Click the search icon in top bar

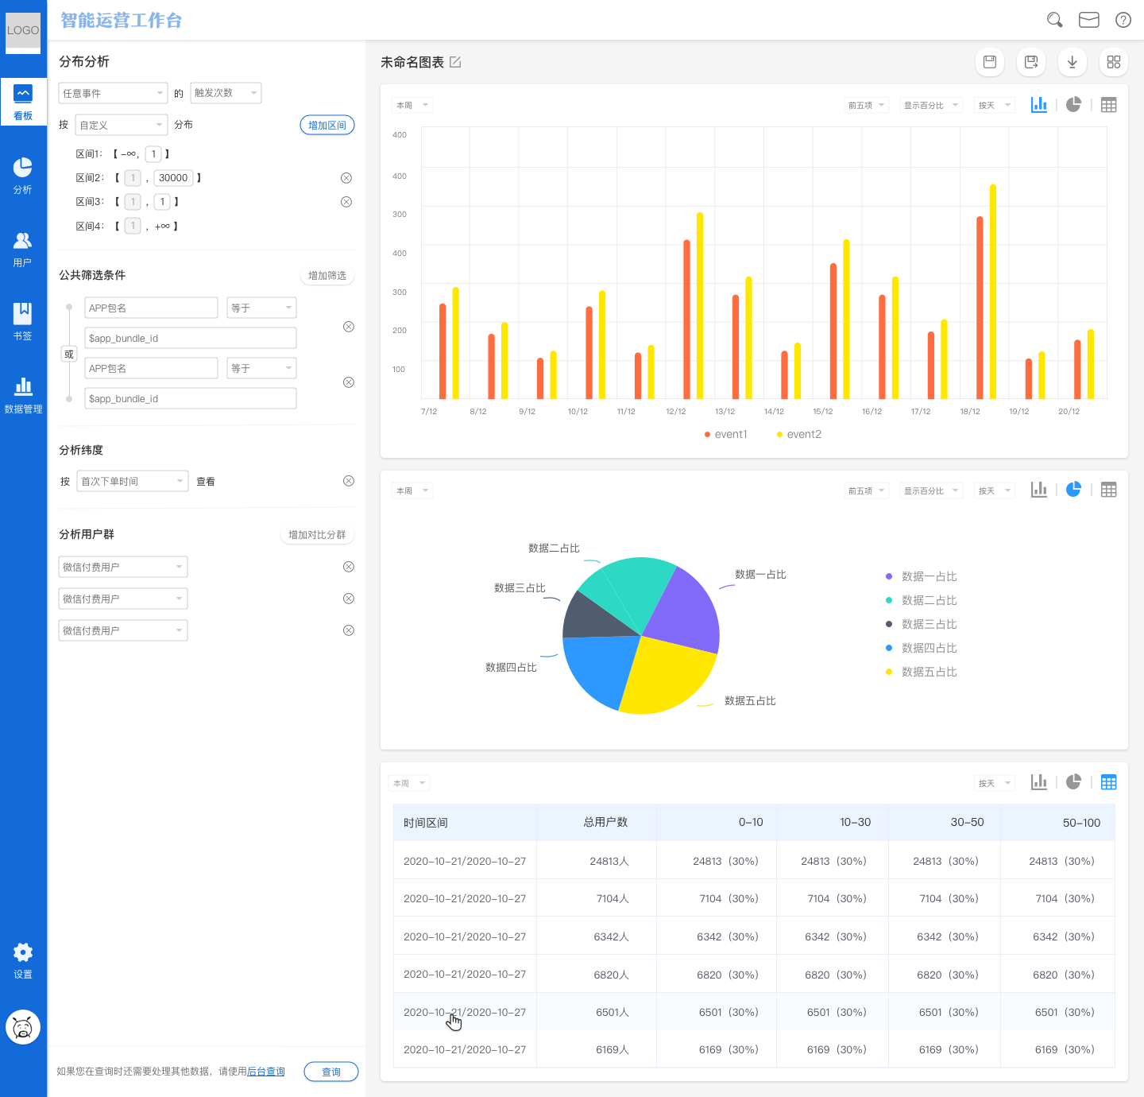click(x=1054, y=20)
